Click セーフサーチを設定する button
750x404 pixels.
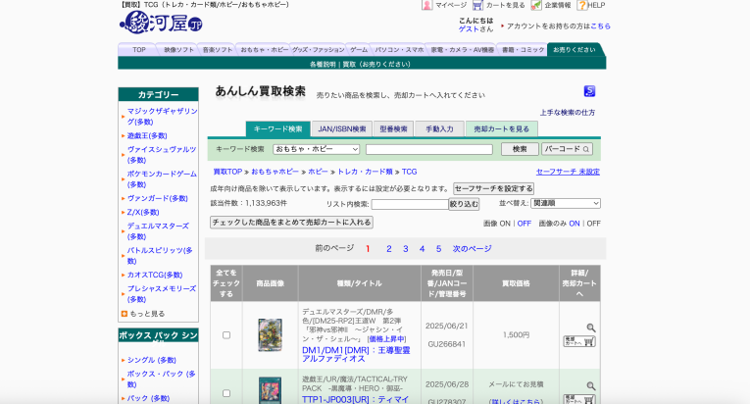(493, 188)
